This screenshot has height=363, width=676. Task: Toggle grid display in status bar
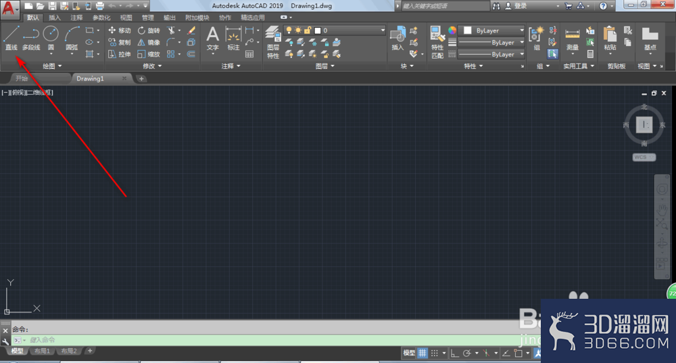(422, 353)
